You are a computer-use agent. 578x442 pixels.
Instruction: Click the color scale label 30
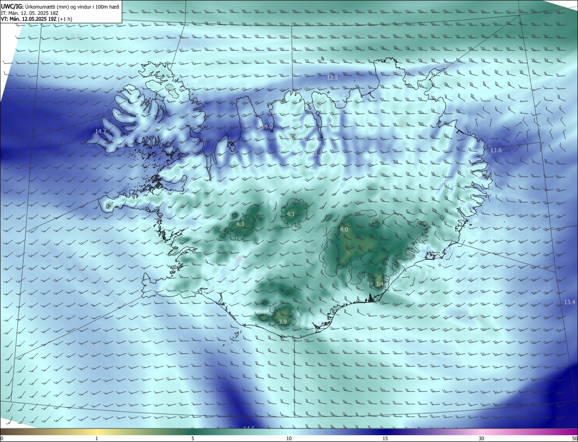[x=481, y=438]
